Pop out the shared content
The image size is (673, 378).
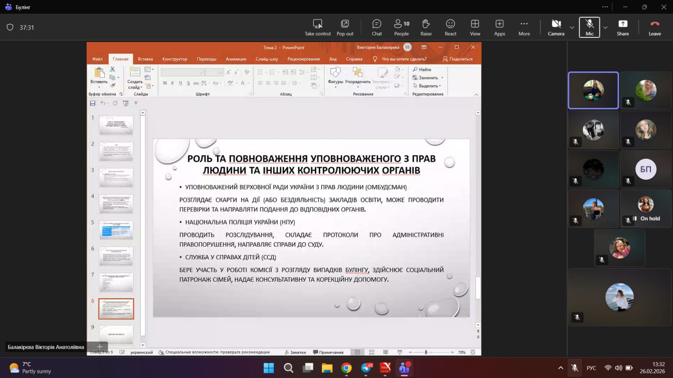[x=345, y=27]
